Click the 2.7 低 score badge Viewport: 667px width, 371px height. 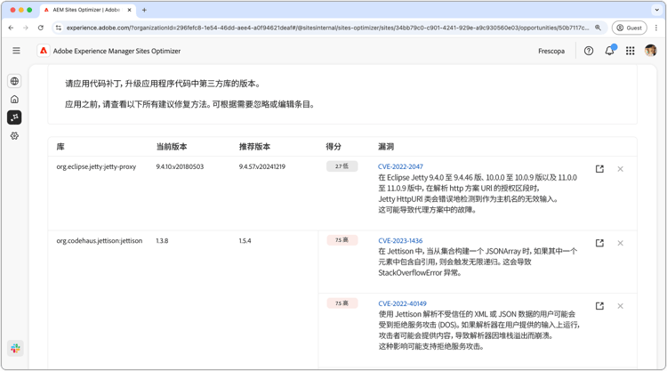pos(342,166)
